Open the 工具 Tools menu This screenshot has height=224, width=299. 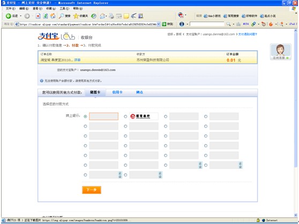[x=64, y=9]
